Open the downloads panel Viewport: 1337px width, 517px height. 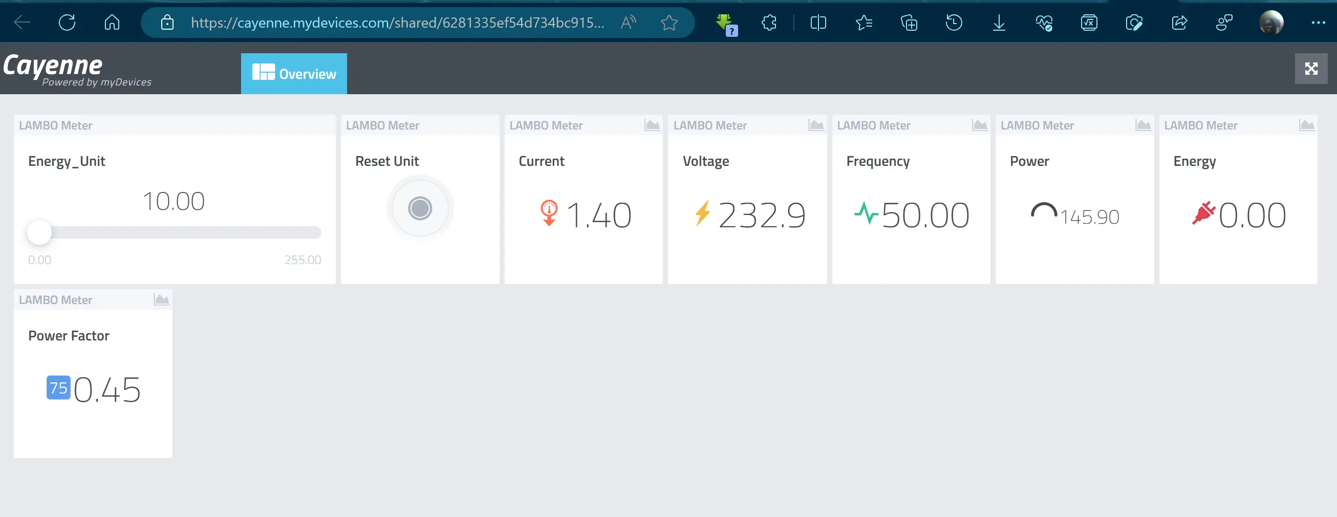click(999, 23)
